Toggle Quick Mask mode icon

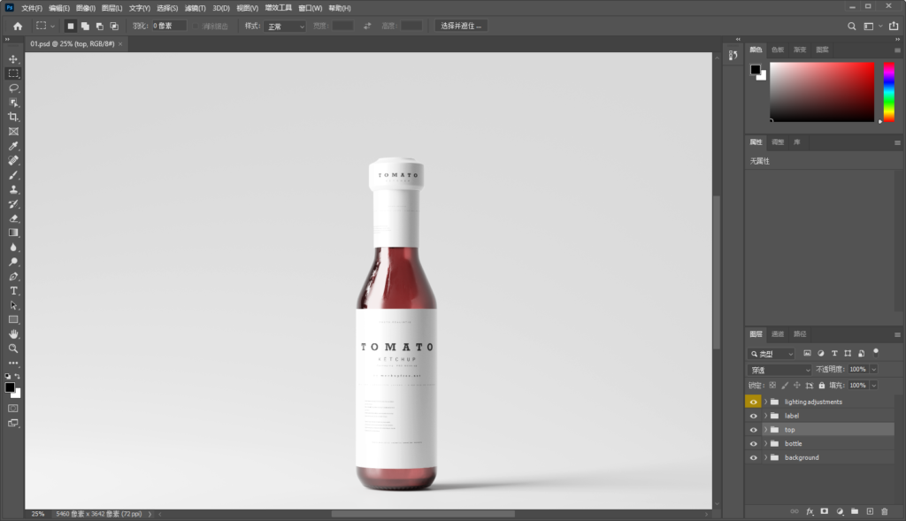point(13,409)
